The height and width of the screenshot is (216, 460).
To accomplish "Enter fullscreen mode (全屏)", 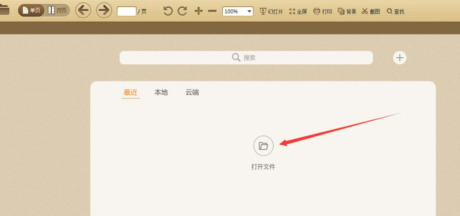I will (298, 11).
